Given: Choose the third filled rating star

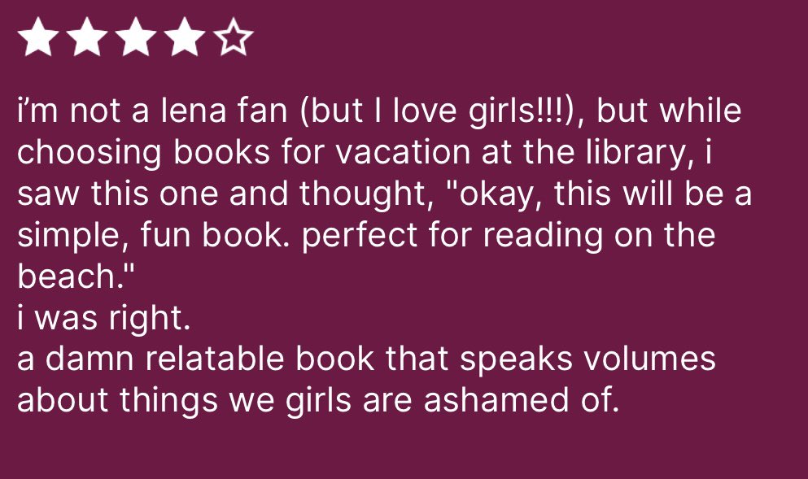Looking at the screenshot, I should [x=136, y=37].
